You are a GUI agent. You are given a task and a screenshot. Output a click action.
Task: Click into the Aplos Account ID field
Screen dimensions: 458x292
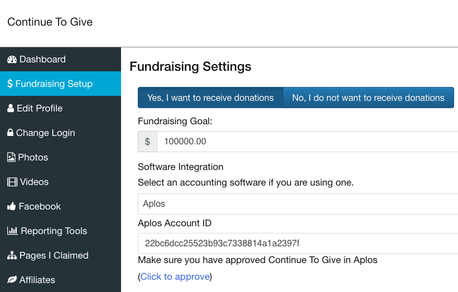pos(298,244)
